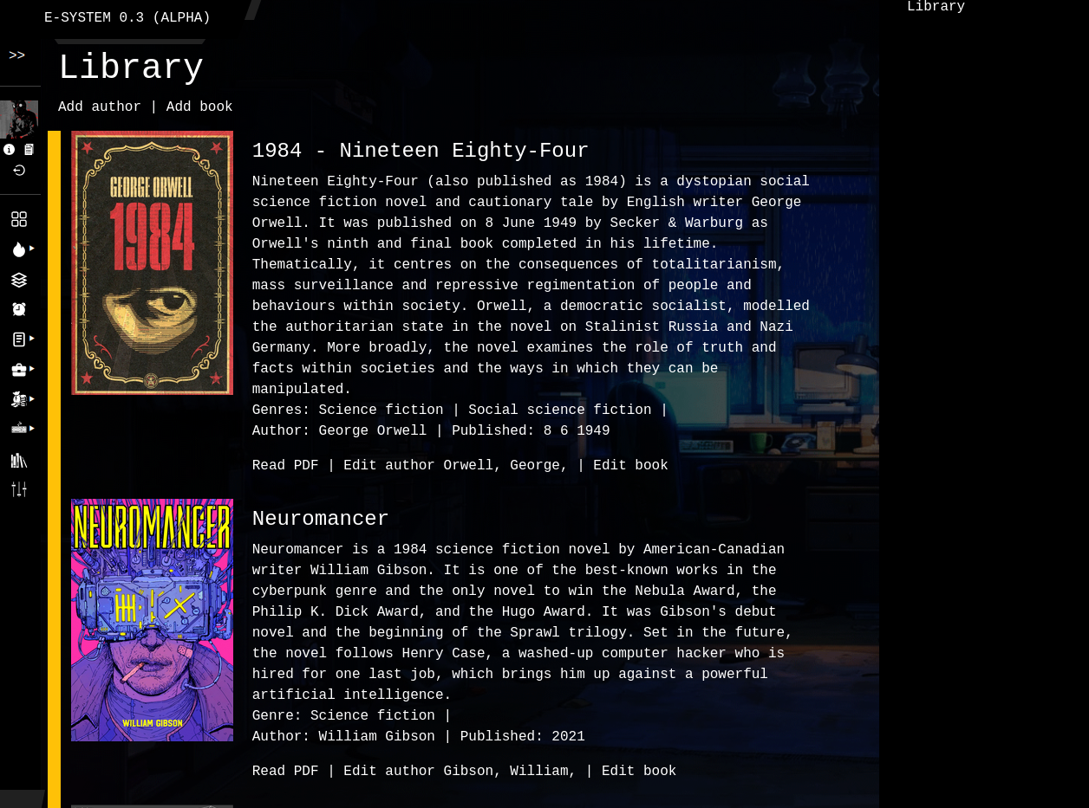Click the logout arrow icon in sidebar

[x=19, y=171]
